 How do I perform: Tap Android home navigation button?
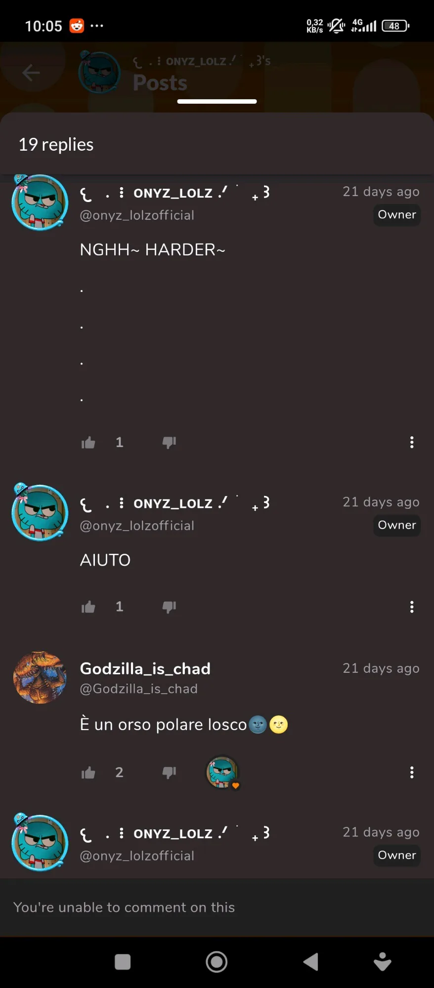click(217, 962)
